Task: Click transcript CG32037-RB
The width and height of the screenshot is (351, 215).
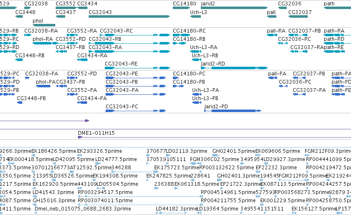Action: [x=304, y=30]
